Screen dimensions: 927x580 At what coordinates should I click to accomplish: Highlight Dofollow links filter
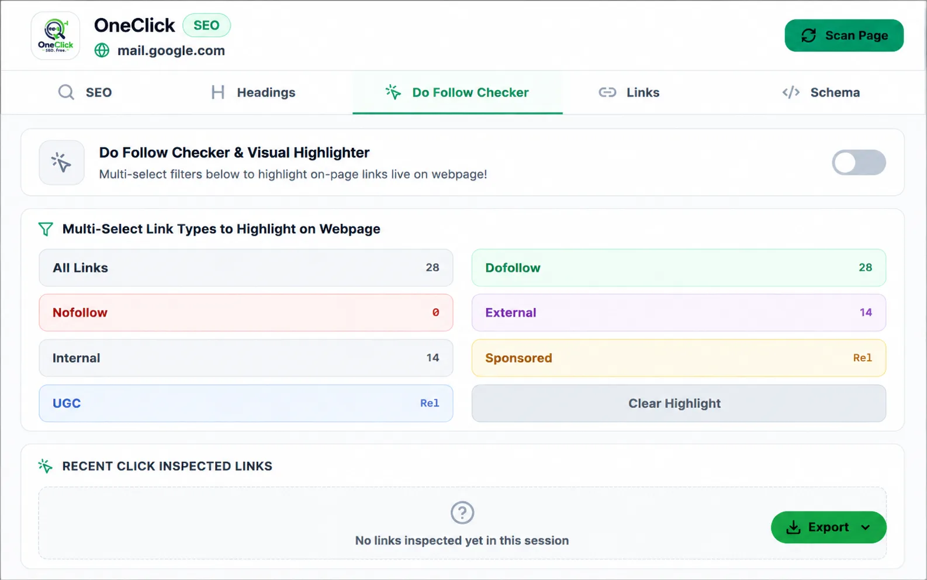[x=679, y=268]
